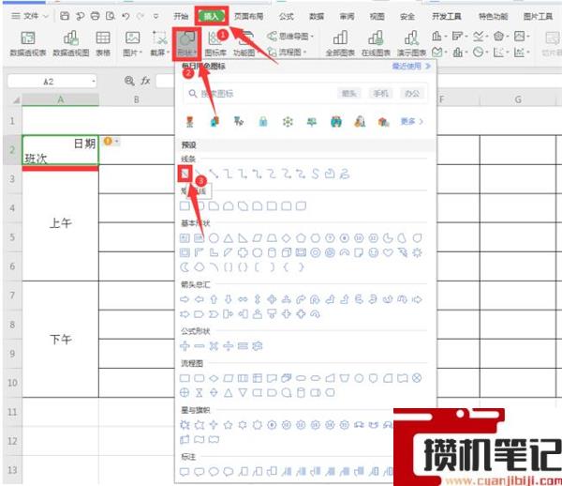Click the 手机 phone search tag
562x486 pixels.
click(x=380, y=94)
